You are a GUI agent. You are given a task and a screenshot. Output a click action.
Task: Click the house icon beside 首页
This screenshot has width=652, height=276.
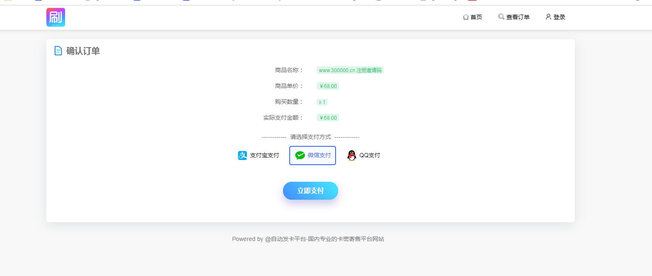pos(465,17)
